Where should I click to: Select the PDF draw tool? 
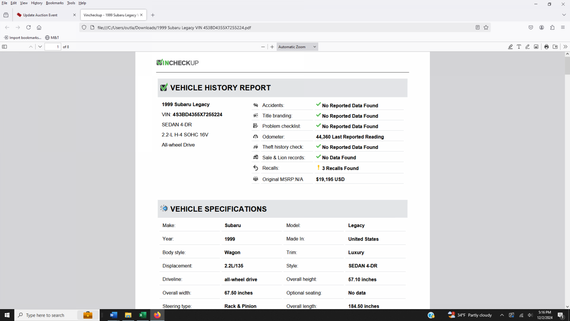[x=528, y=47]
